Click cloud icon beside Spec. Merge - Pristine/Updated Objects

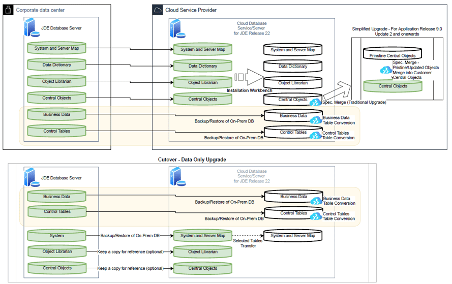386,70
